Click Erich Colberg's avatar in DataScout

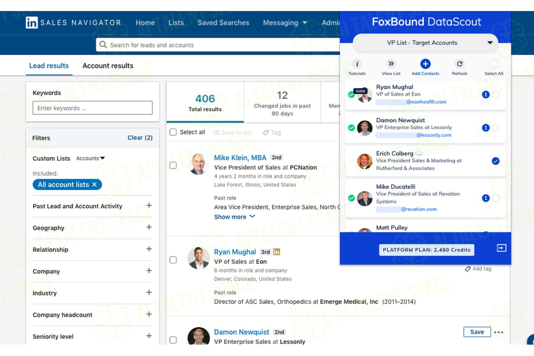pos(365,161)
